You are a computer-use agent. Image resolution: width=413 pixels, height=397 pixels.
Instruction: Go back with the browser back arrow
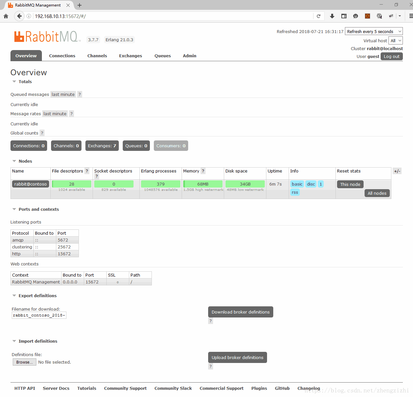(x=19, y=16)
